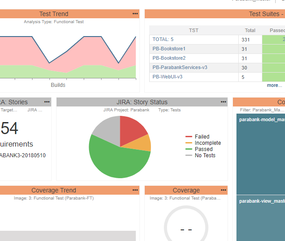Click the 'Type: Tests' label
The image size is (285, 241).
pyautogui.click(x=169, y=110)
